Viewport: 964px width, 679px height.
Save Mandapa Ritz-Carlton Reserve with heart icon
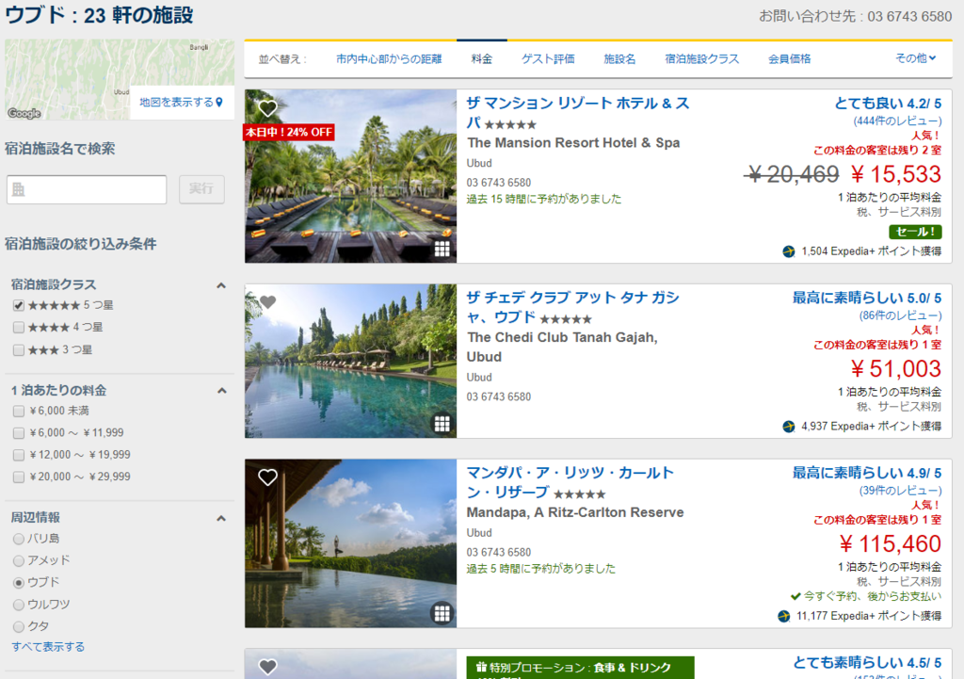coord(267,477)
